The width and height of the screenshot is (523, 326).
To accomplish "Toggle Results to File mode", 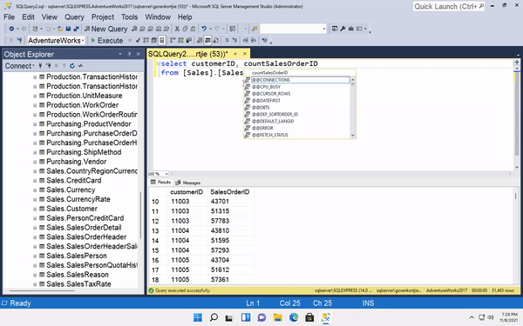I will (216, 40).
